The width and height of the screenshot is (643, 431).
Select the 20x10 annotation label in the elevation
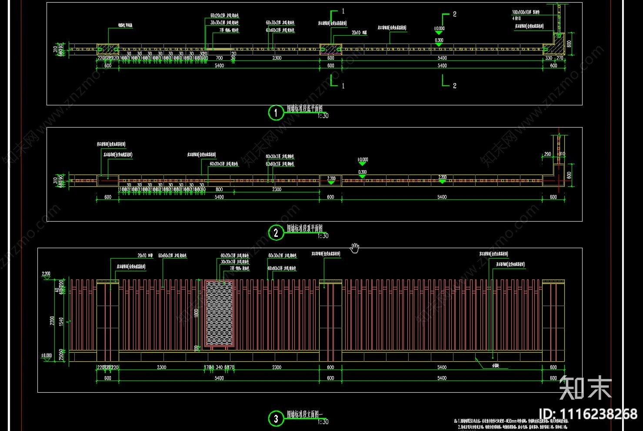(x=146, y=256)
